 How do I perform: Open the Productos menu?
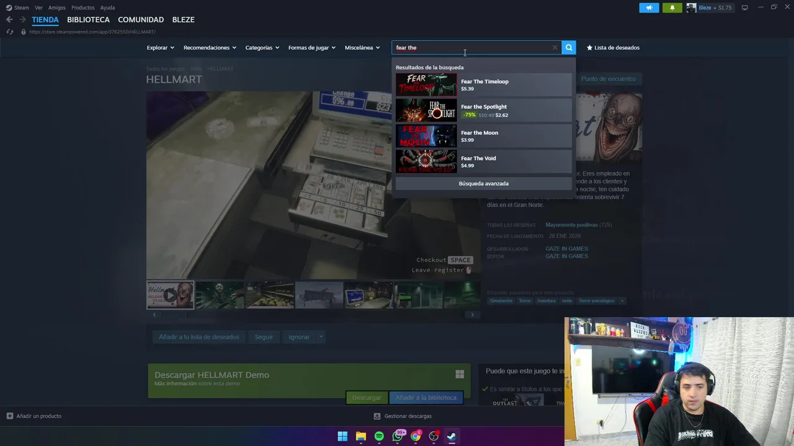83,7
